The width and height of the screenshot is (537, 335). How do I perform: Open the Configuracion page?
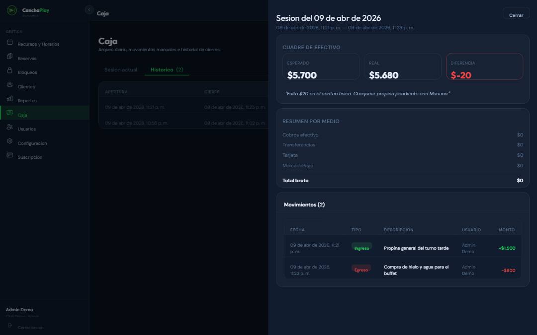pos(45,143)
